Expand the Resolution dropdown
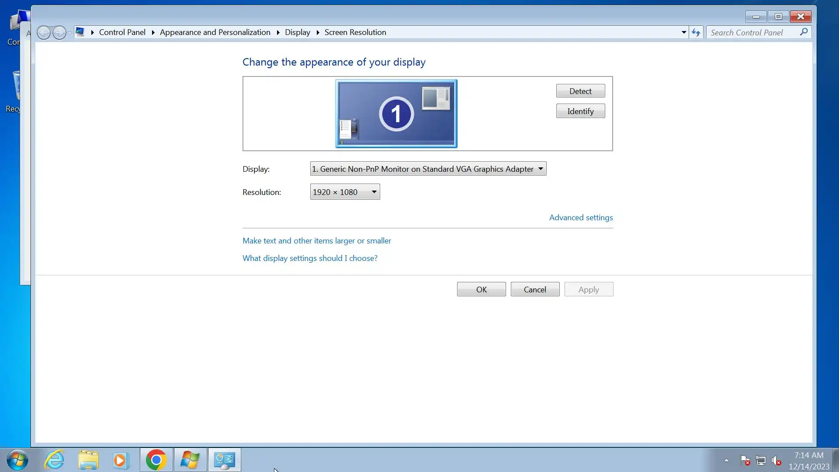This screenshot has width=839, height=472. [345, 192]
